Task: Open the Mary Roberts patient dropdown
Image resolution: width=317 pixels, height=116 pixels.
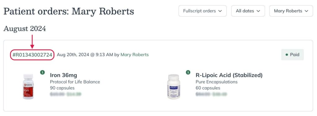Action: tap(291, 11)
